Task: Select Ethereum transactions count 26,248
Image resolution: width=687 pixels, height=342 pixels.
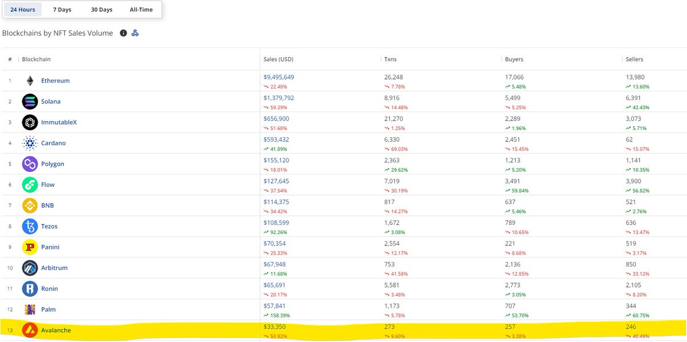Action: click(x=394, y=77)
